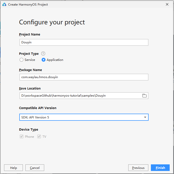
Task: Browse save location with folder icon
Action: click(x=144, y=96)
